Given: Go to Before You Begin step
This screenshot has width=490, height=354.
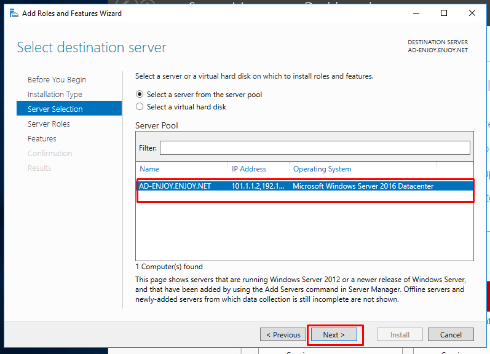Looking at the screenshot, I should (57, 80).
